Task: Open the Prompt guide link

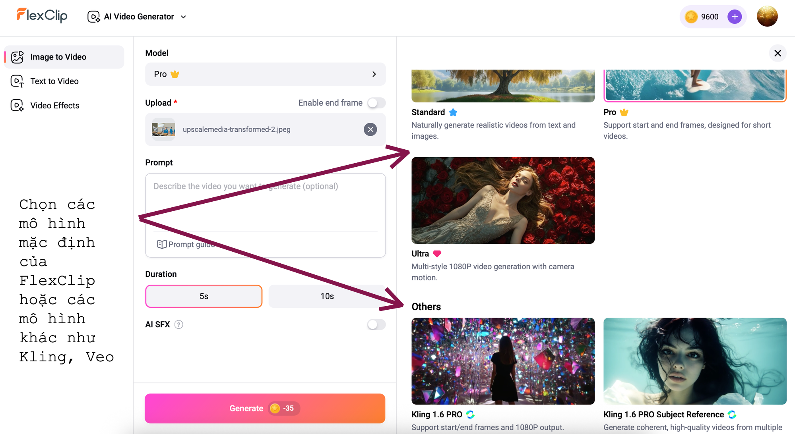Action: (x=186, y=244)
